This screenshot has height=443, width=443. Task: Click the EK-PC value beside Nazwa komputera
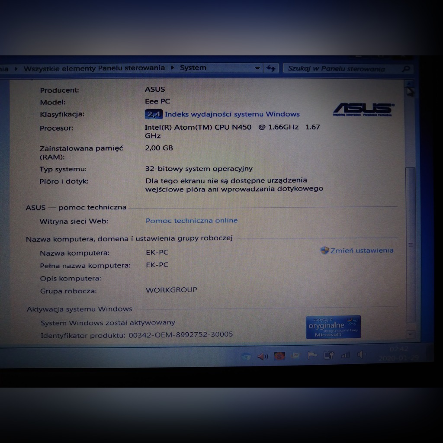coord(157,252)
